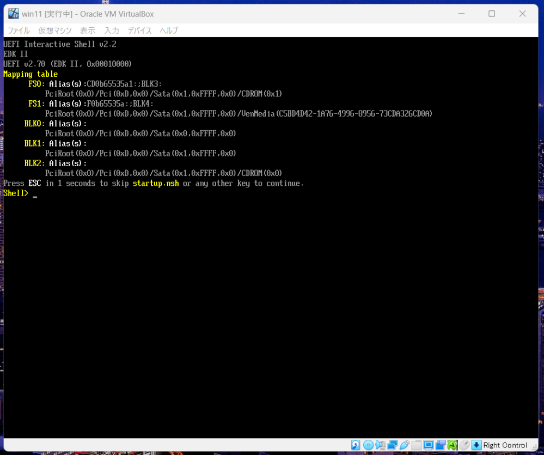Click the audio speaker status icon

click(x=380, y=445)
